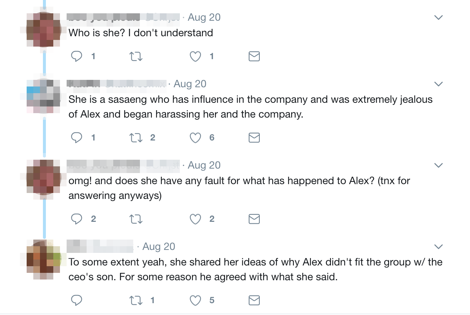The image size is (470, 315).
Task: Open chevron menu on the 'omg!' tweet
Action: [x=438, y=165]
